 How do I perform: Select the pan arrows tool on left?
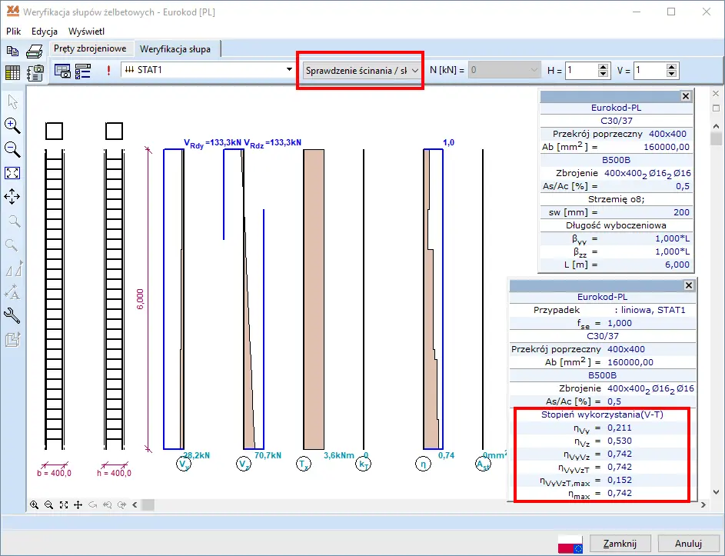click(12, 197)
